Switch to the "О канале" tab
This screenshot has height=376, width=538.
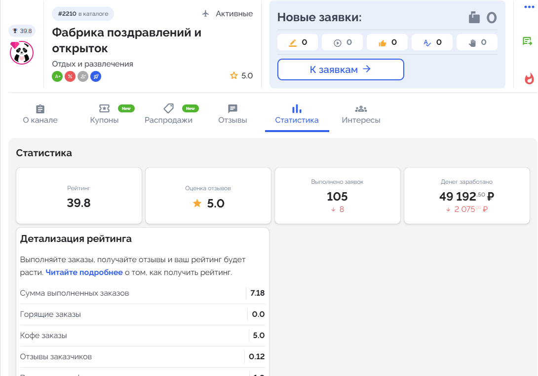[x=40, y=114]
